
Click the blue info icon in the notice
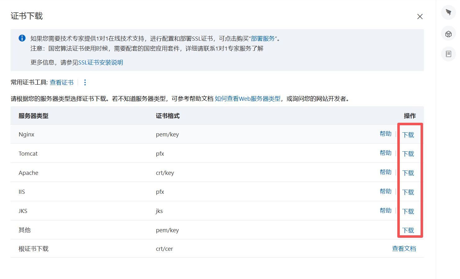[22, 38]
